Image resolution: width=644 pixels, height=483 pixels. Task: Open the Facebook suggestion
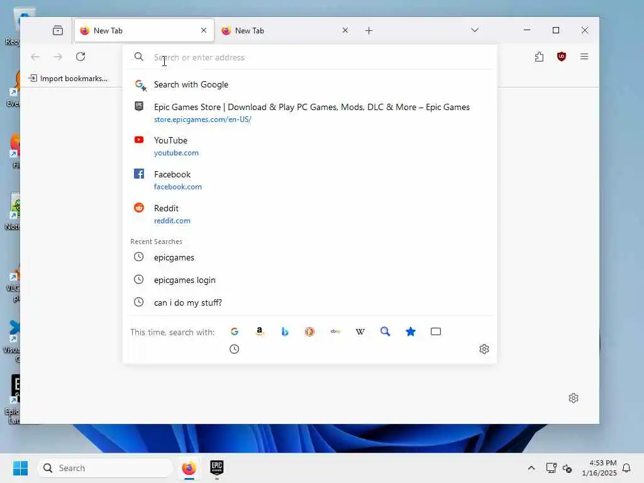coord(309,180)
